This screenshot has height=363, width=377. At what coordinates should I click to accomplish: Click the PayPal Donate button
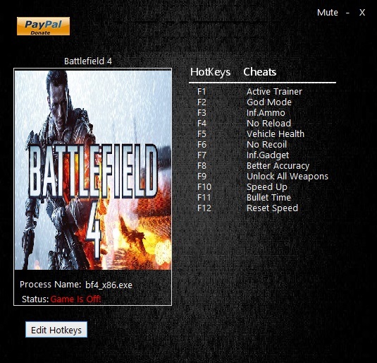click(x=43, y=26)
